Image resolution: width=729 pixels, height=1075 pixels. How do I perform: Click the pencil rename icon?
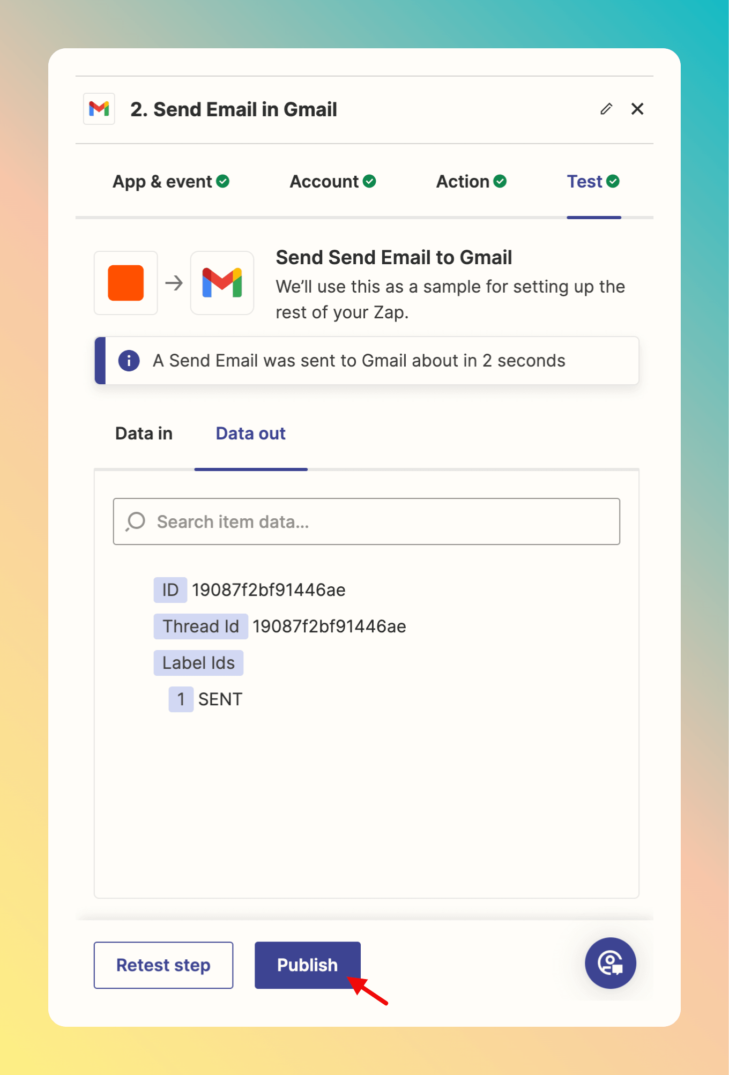[606, 109]
